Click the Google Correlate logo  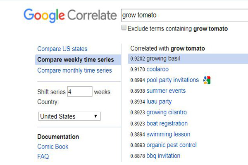70,16
